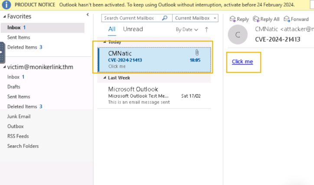The width and height of the screenshot is (314, 185).
Task: Click the Reply icon in reading pane
Action: [x=233, y=19]
